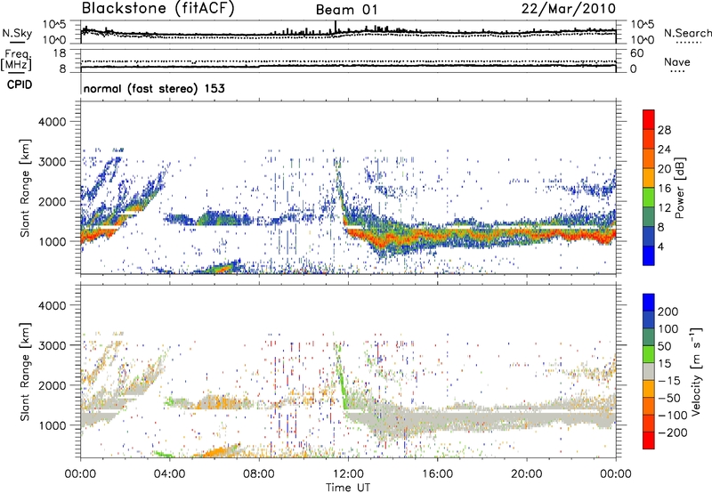The image size is (712, 493).
Task: Click the 04:00 time tick label
Action: coord(169,474)
